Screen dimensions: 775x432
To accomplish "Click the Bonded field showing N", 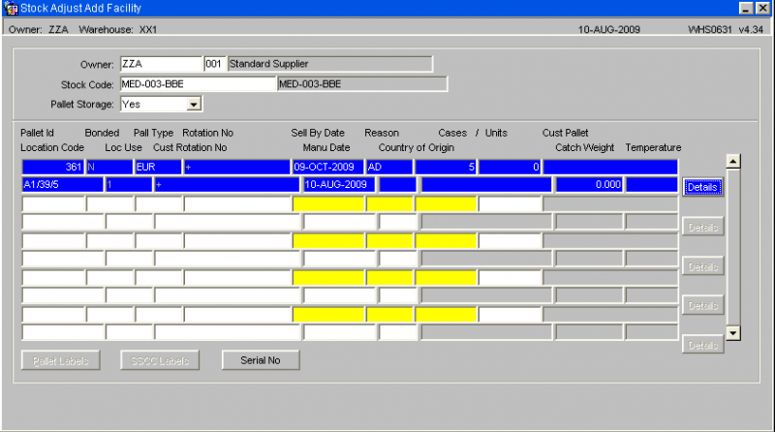I will point(109,167).
